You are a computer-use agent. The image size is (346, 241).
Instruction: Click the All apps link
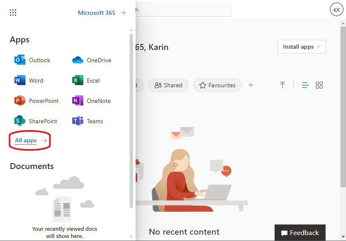(x=26, y=140)
